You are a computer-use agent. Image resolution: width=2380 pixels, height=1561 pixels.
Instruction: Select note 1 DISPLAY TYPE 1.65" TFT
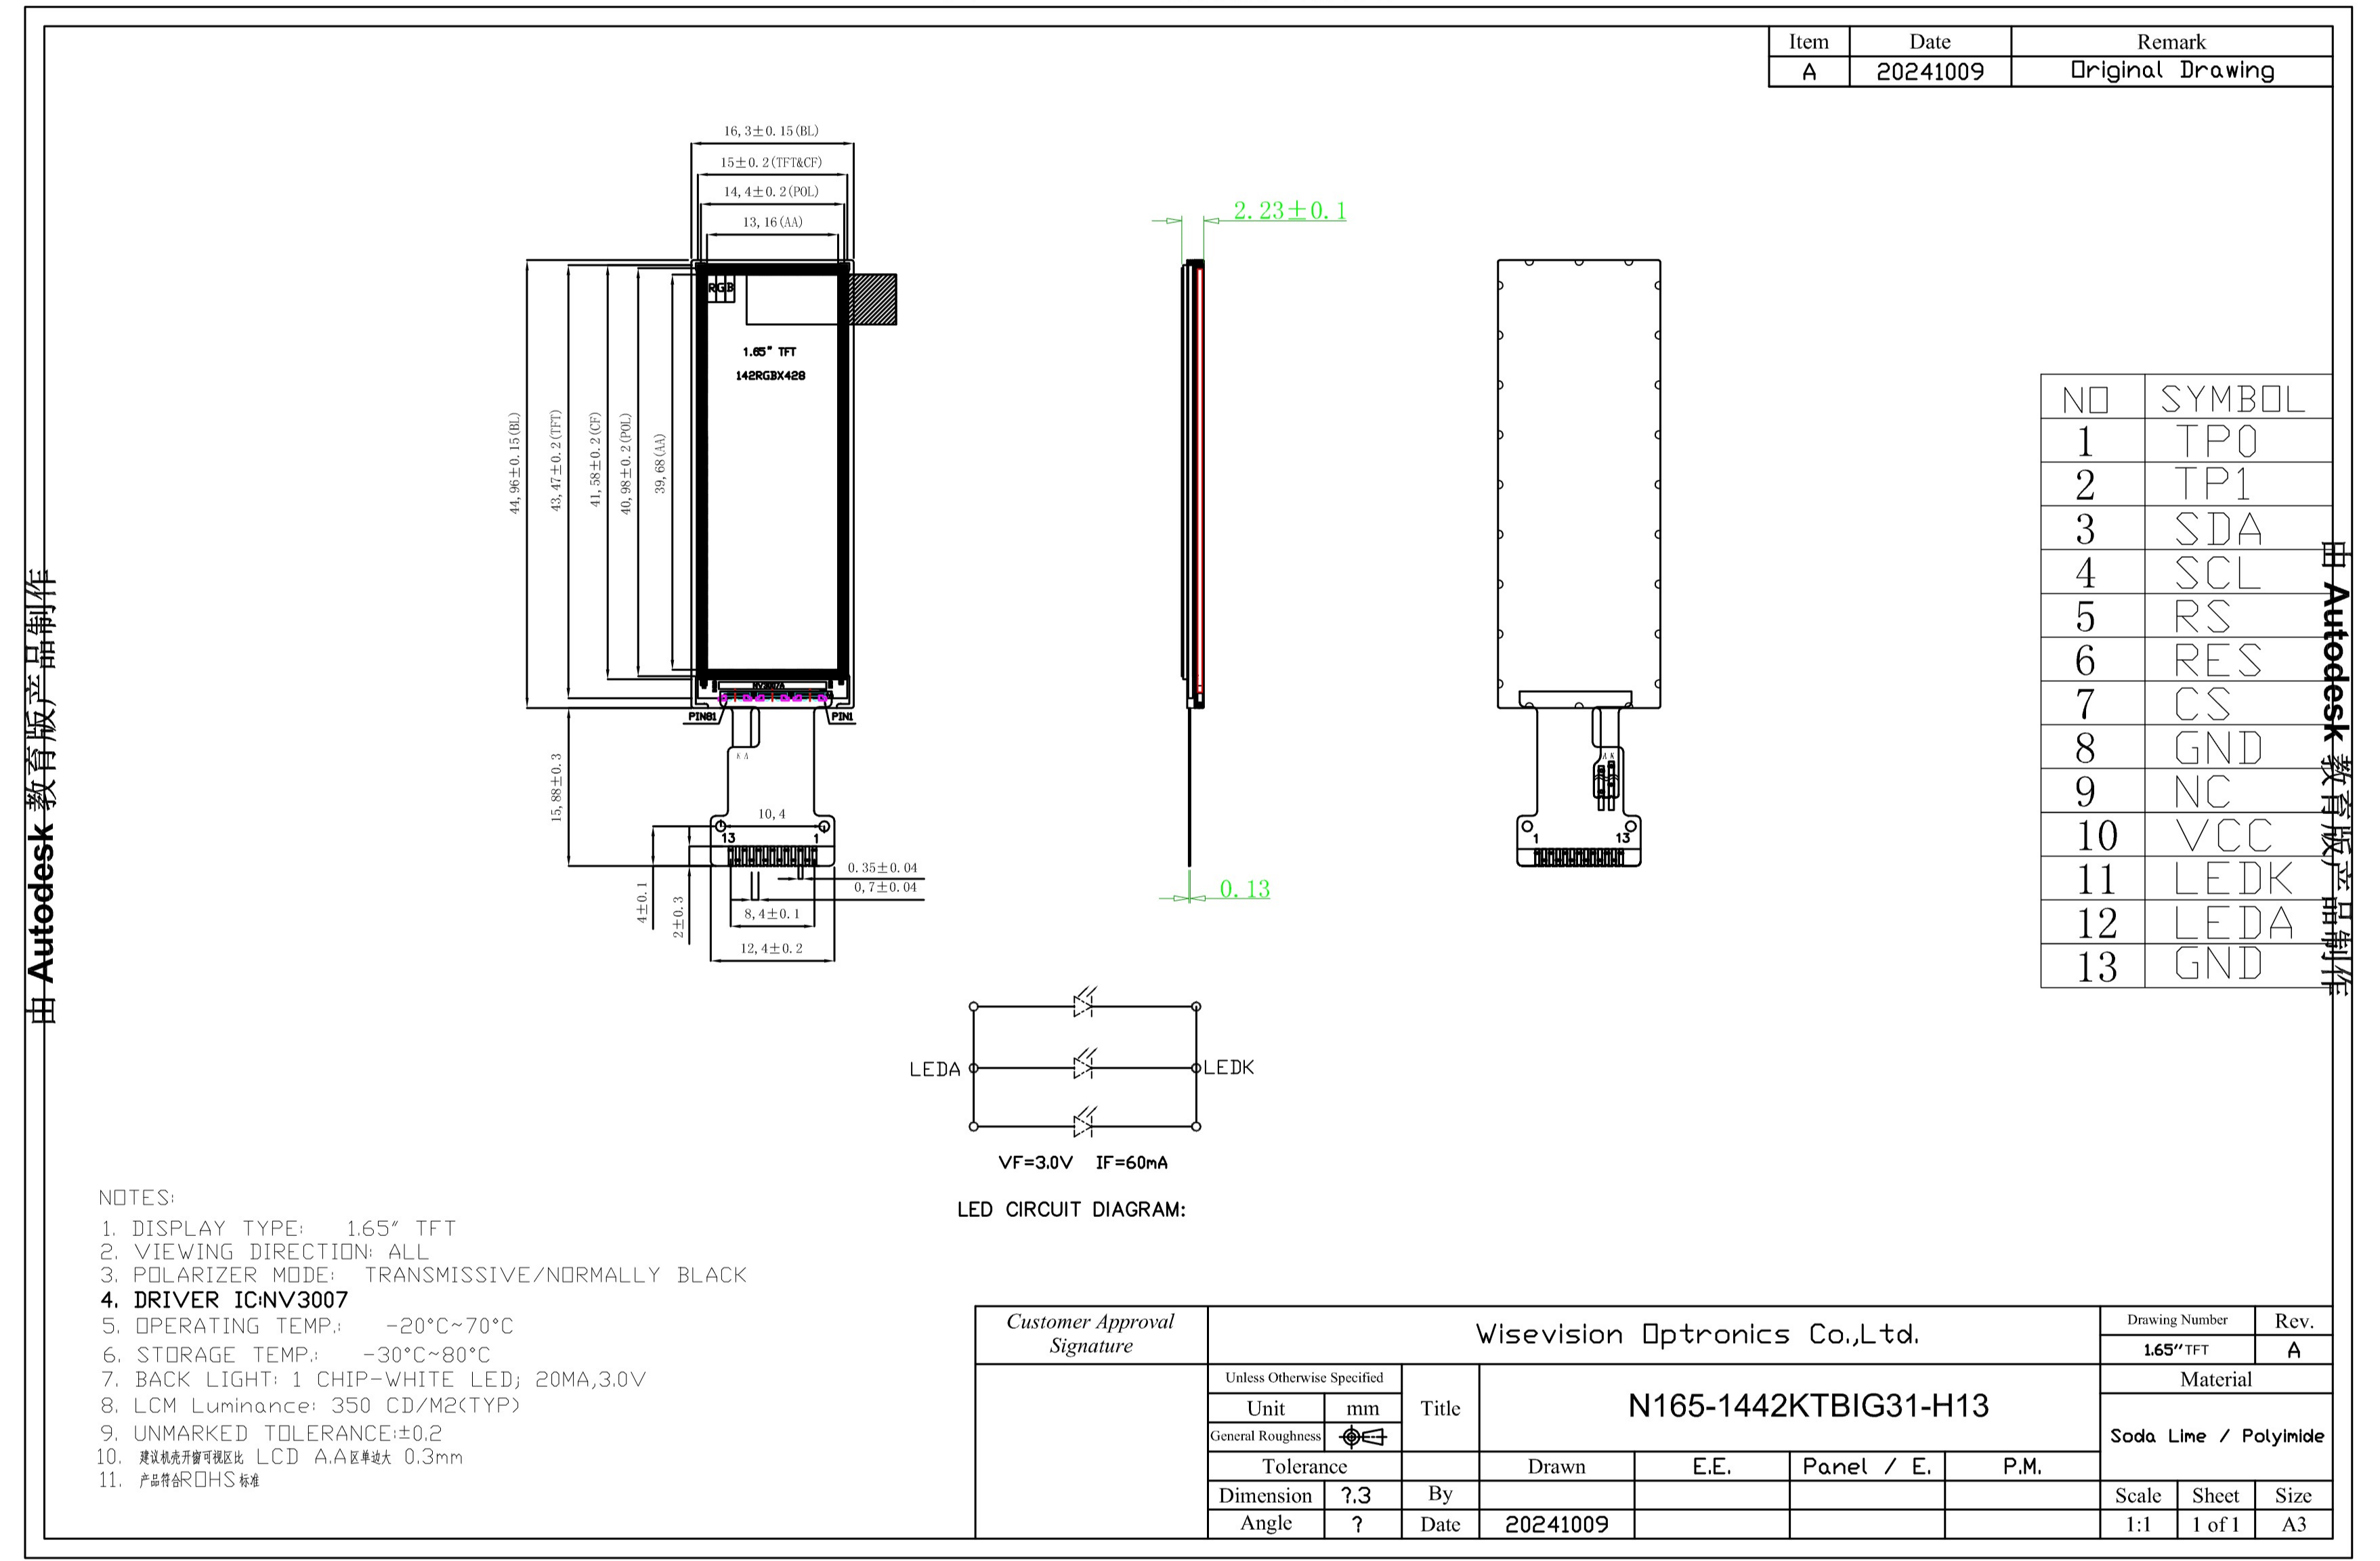[x=278, y=1228]
